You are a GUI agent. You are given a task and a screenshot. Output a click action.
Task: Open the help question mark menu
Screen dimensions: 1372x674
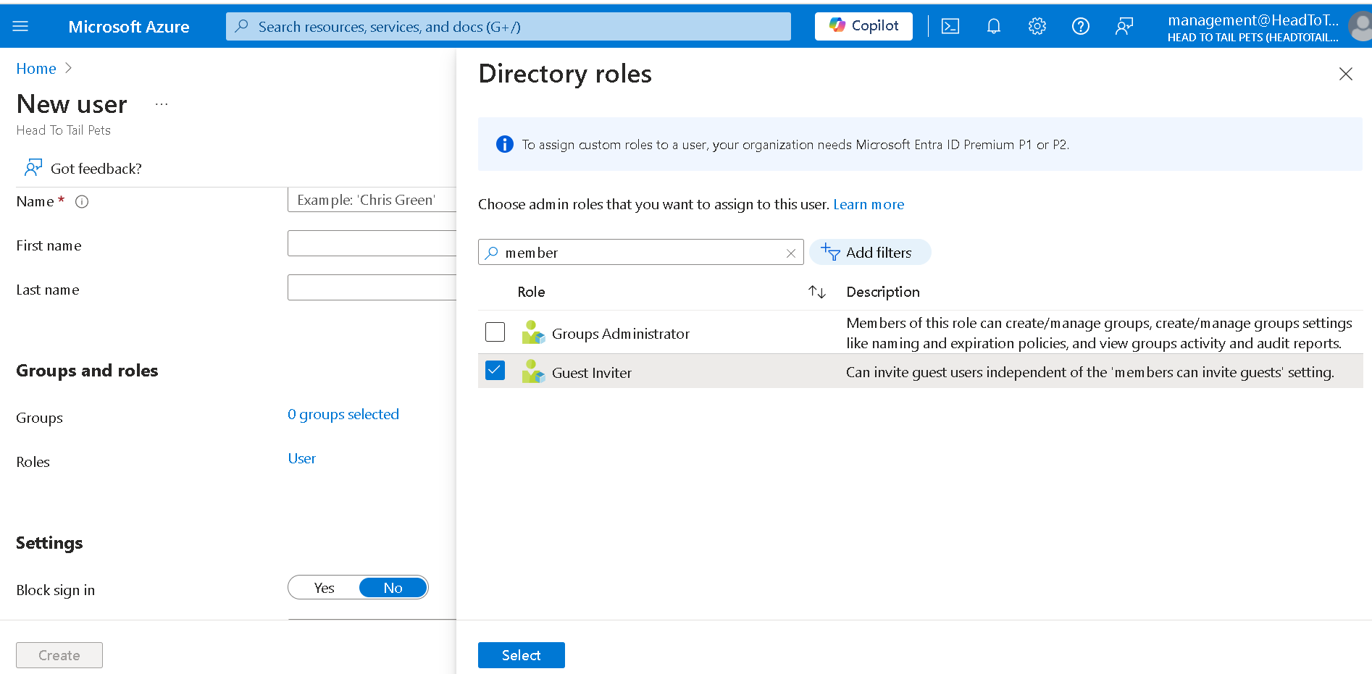[x=1080, y=27]
